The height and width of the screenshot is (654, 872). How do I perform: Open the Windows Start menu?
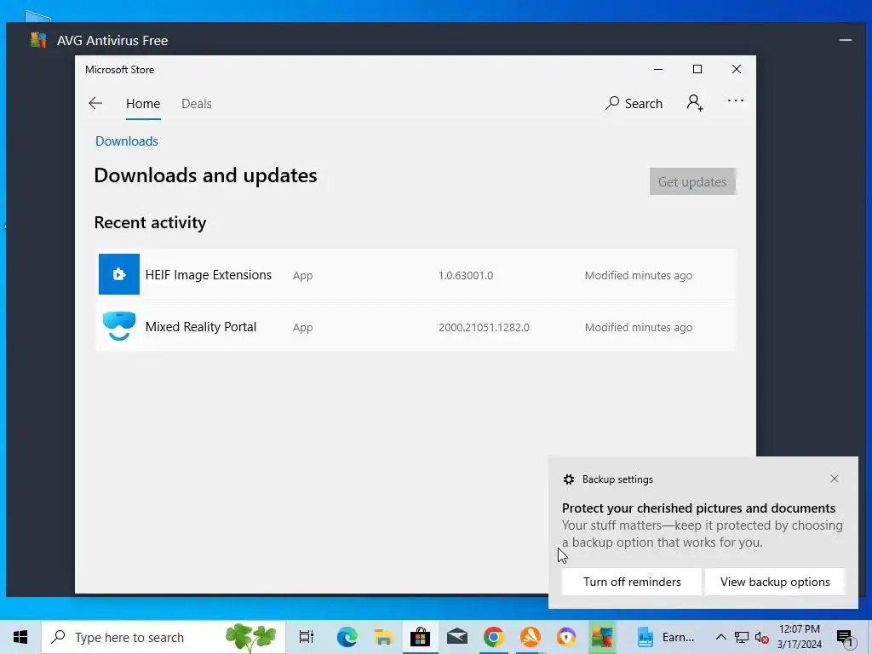[x=20, y=637]
